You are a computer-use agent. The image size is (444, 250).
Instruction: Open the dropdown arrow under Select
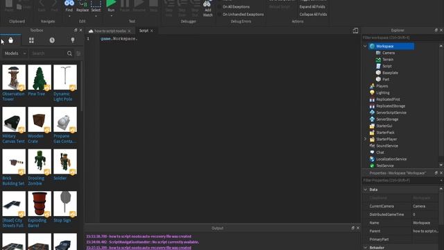96,16
